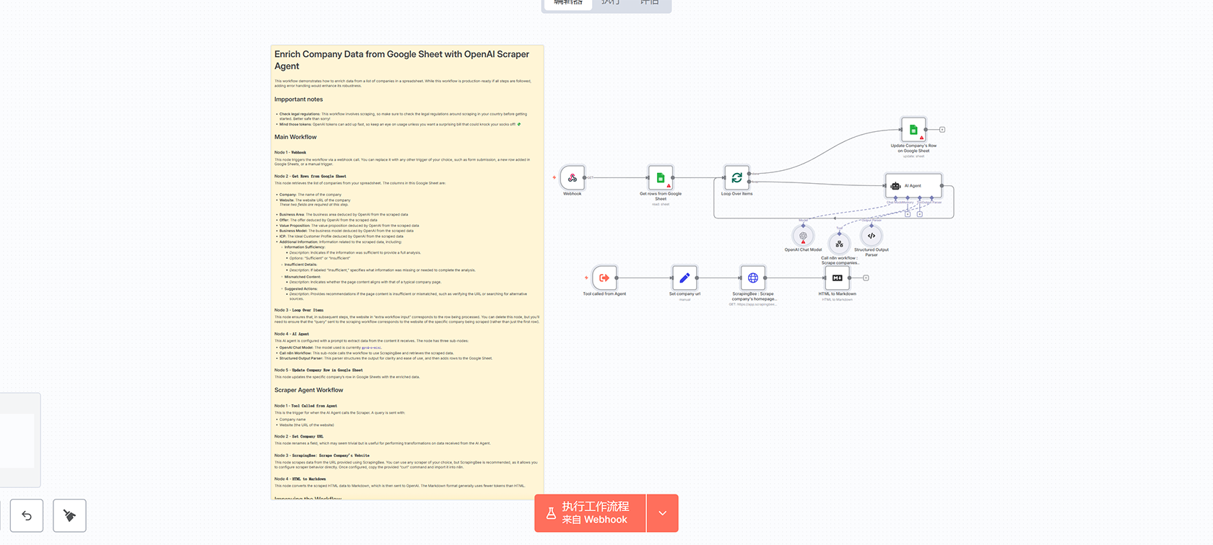Select the HTML to Markdown node
This screenshot has height=545, width=1213.
[837, 278]
